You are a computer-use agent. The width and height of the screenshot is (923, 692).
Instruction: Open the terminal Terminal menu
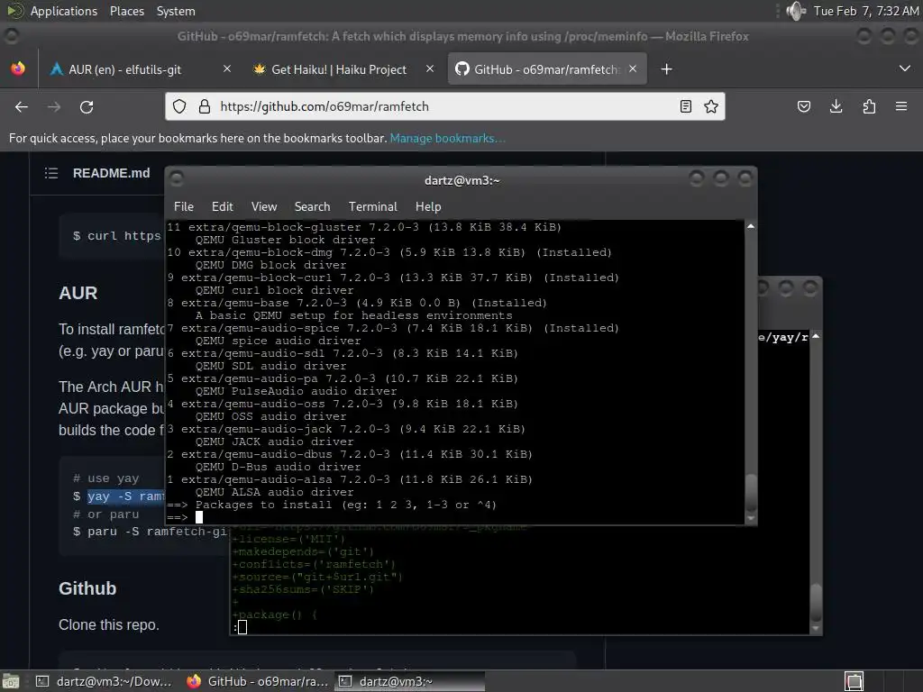[372, 206]
